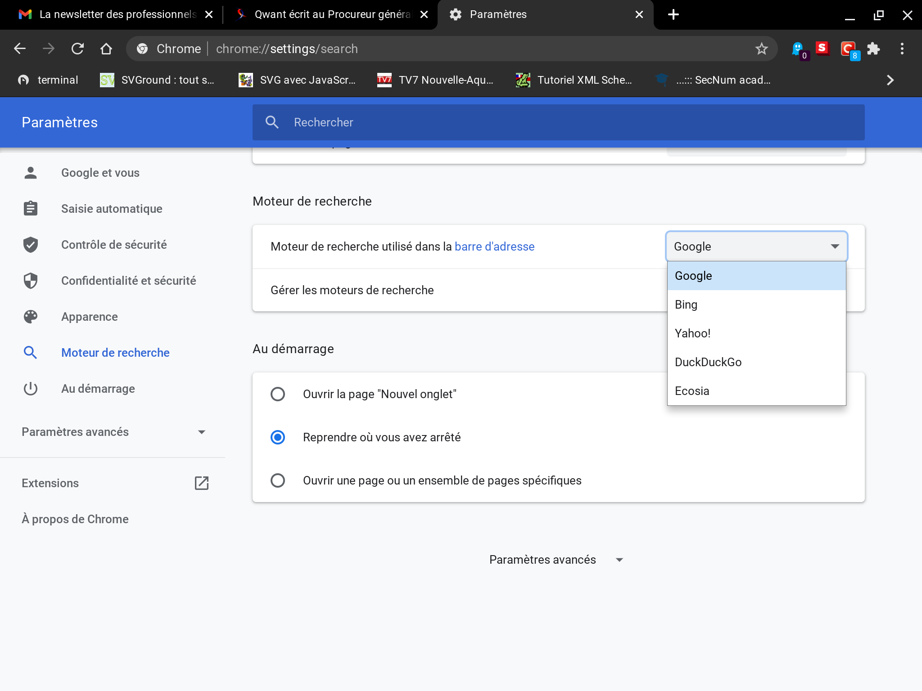Open the terminal bookmark
This screenshot has height=691, width=922.
pyautogui.click(x=48, y=80)
